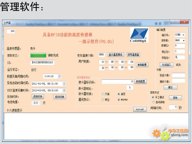
Task: Click the 保存温度值 save temperature button
Action: 134,55
